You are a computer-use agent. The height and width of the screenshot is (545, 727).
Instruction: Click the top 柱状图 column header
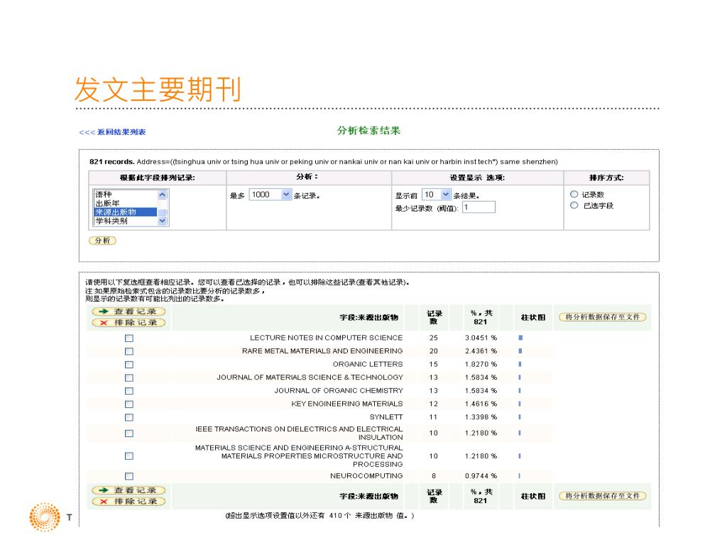point(532,317)
